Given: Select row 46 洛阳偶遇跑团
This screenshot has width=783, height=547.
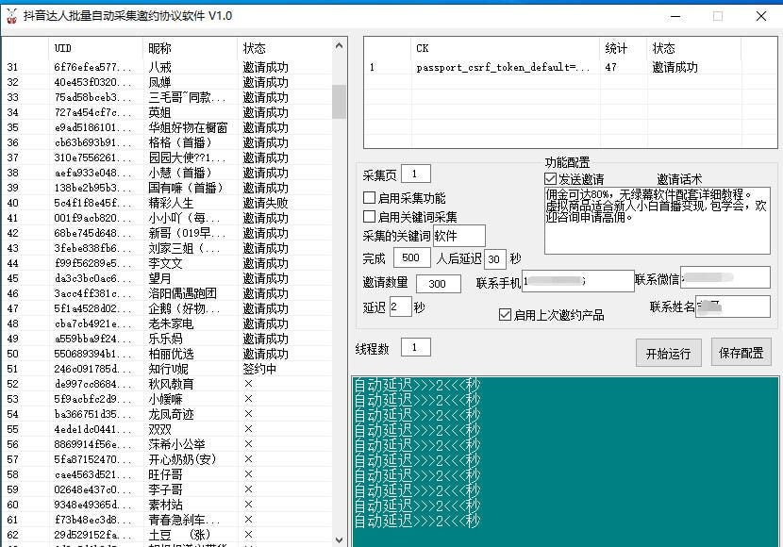Looking at the screenshot, I should [x=182, y=293].
